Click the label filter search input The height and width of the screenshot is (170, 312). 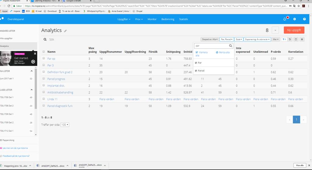(x=211, y=46)
